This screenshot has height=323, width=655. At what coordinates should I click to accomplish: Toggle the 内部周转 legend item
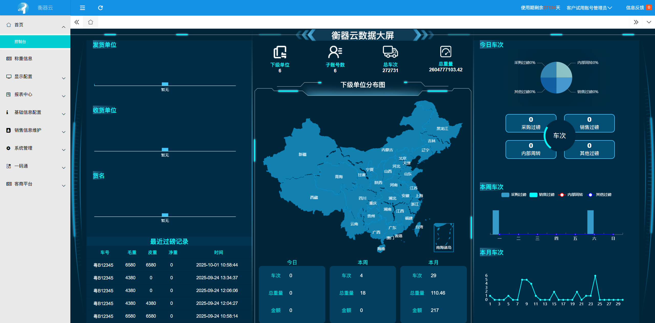coord(571,195)
